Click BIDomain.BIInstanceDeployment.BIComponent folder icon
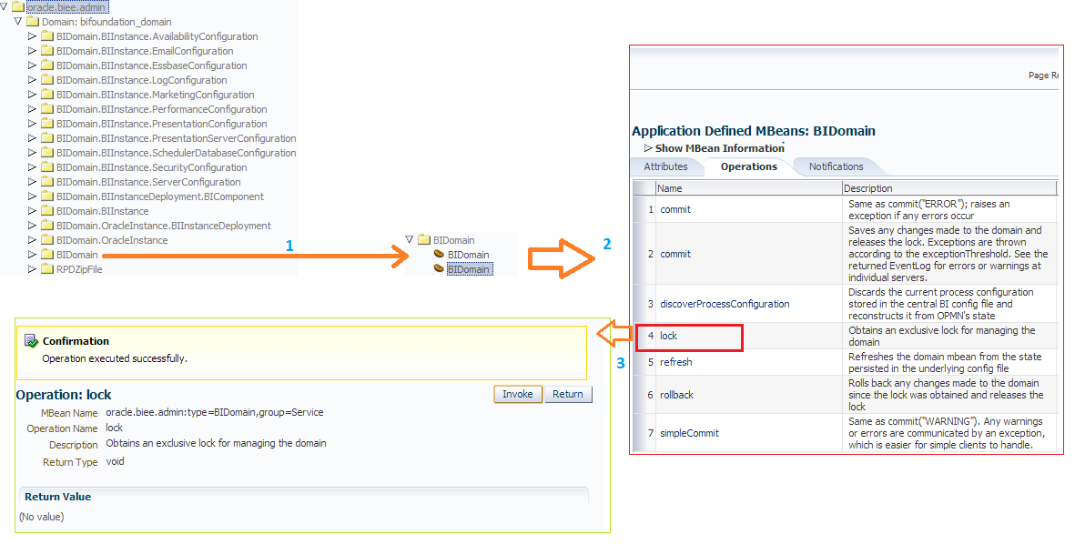1075x544 pixels. click(46, 196)
